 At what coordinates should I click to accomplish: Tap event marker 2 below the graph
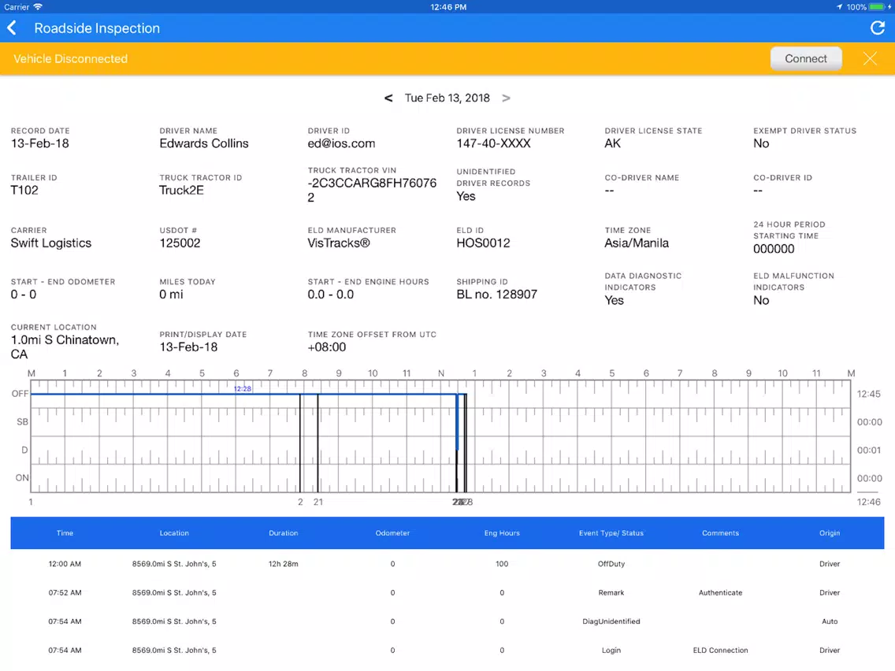point(300,502)
